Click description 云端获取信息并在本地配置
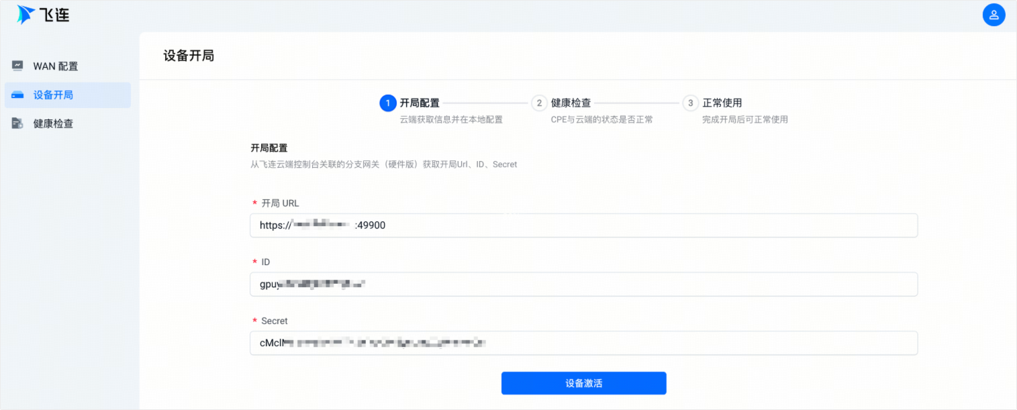This screenshot has height=410, width=1017. click(x=451, y=119)
